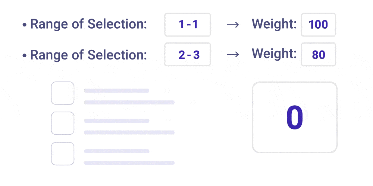Select the short title line of second option
Screen dimensions: 373x186
(116, 121)
